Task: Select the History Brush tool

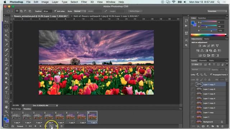Action: click(6, 64)
